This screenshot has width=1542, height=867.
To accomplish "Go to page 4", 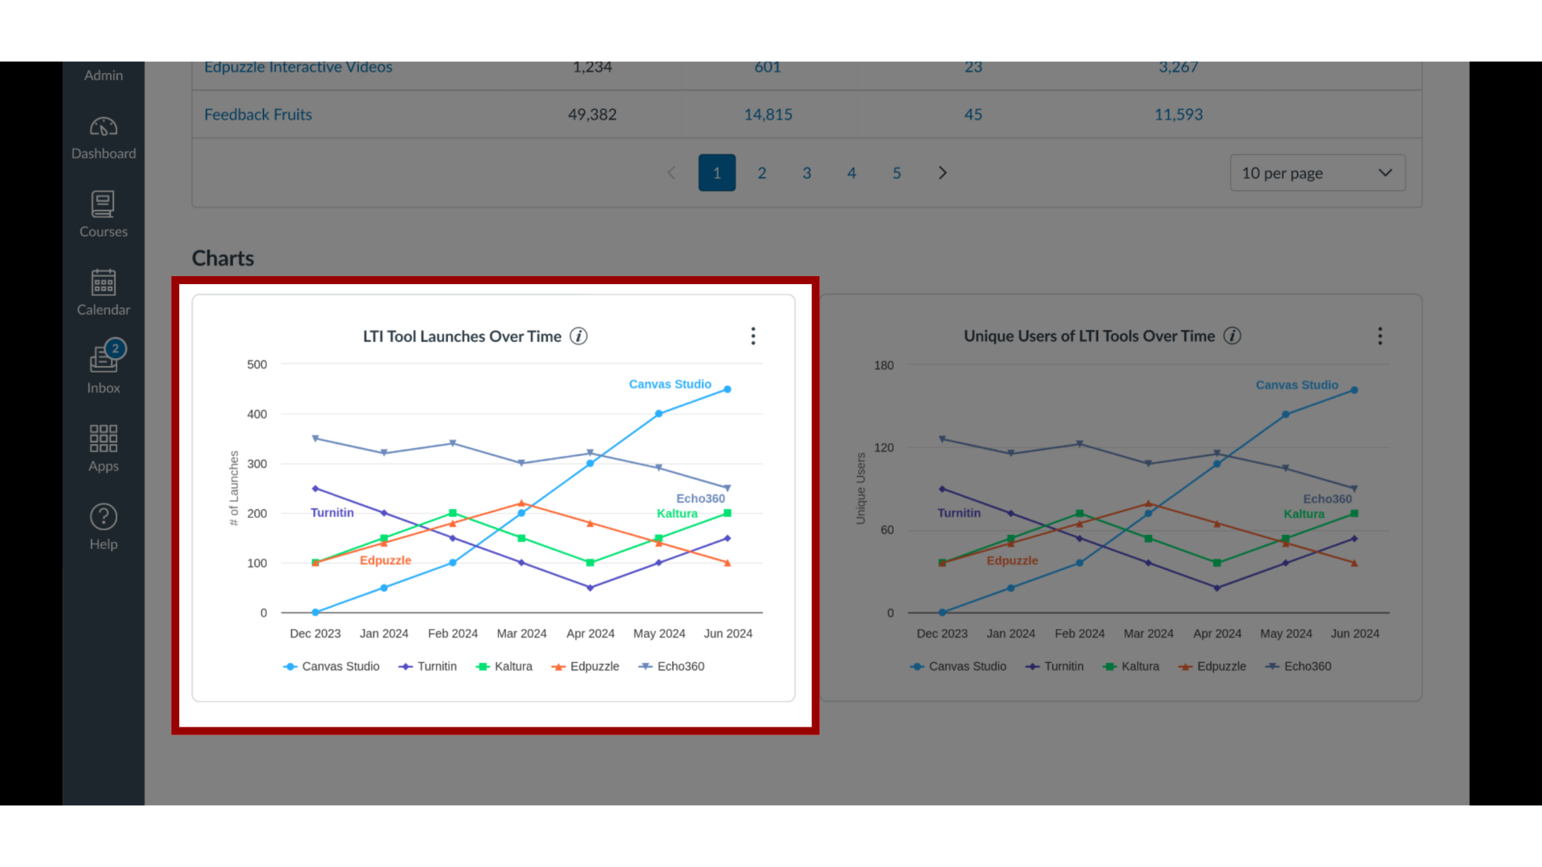I will click(852, 173).
